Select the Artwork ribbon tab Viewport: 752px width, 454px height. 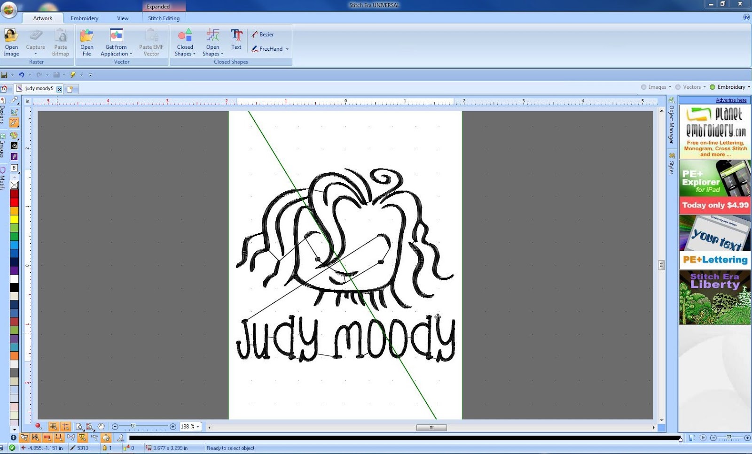tap(43, 18)
